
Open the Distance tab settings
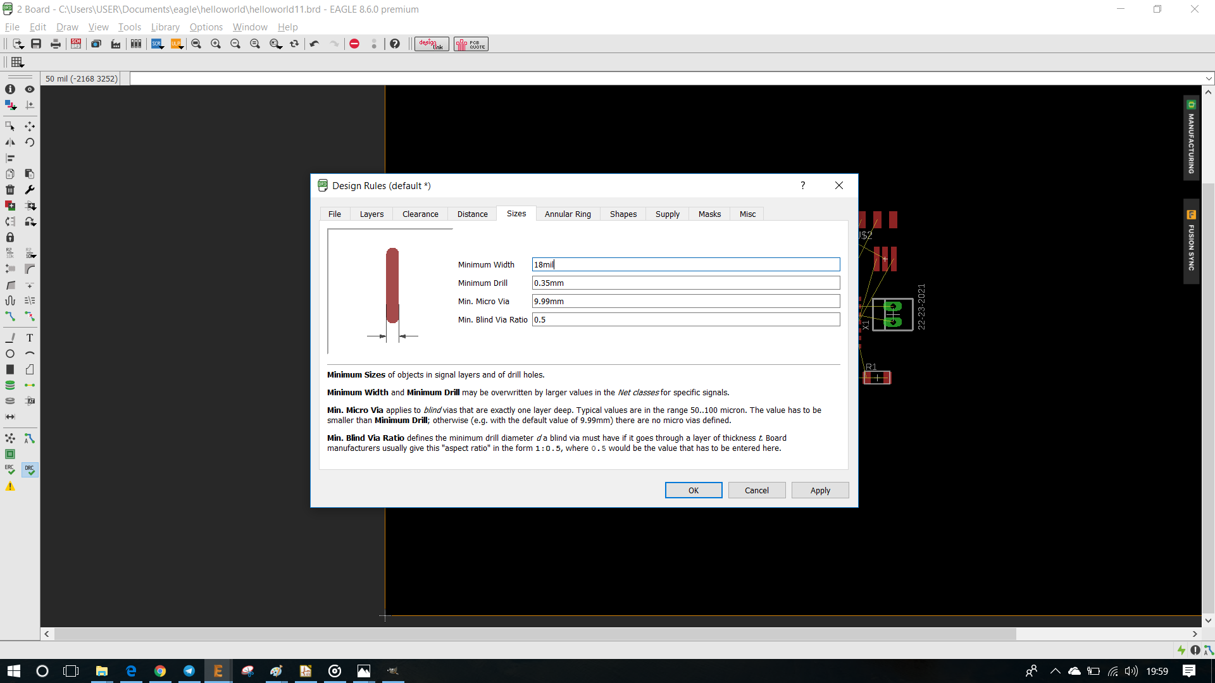tap(472, 214)
